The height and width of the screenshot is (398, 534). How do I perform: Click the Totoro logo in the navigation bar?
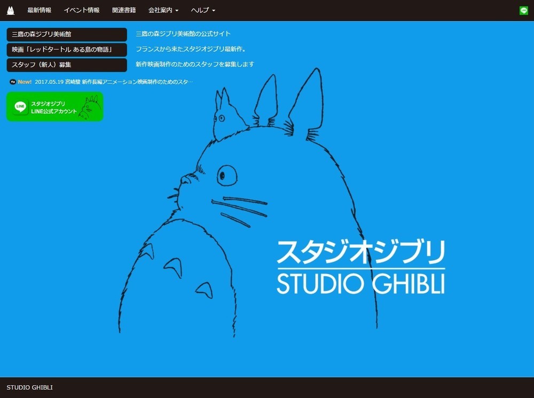pyautogui.click(x=11, y=10)
